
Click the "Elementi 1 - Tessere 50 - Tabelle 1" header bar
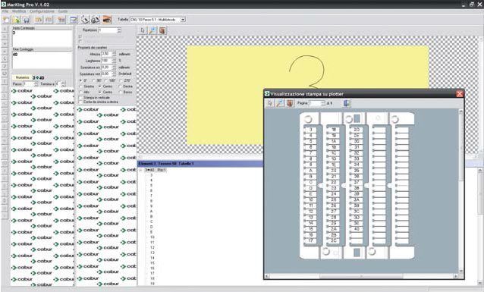[200, 164]
